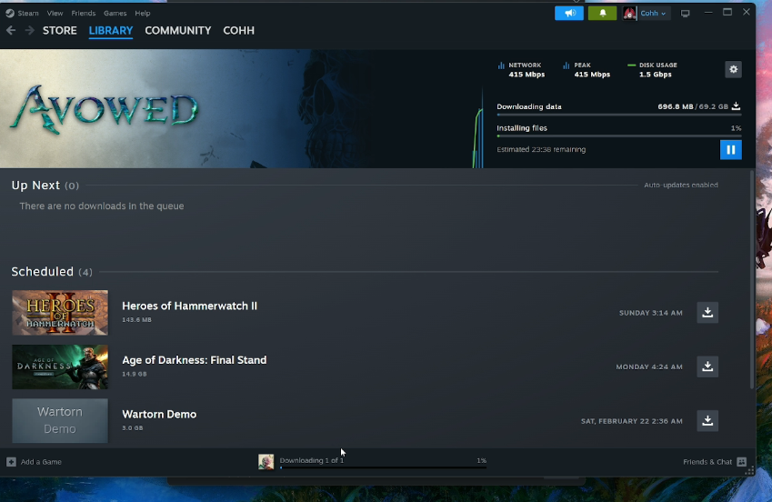Switch to the STORE tab
Screen dimensions: 772x502
click(60, 31)
